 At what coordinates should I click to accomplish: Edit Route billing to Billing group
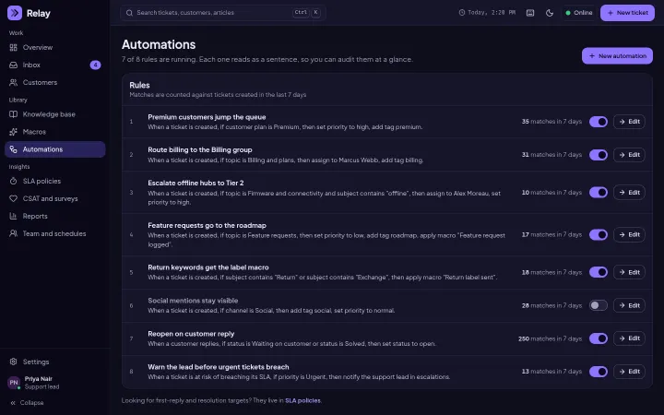pos(629,155)
